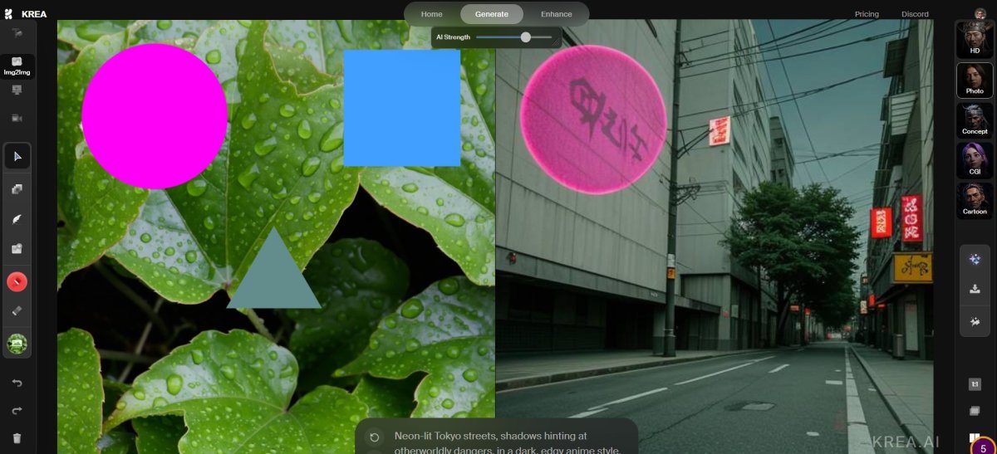Select the shapes tool in left toolbar

17,189
